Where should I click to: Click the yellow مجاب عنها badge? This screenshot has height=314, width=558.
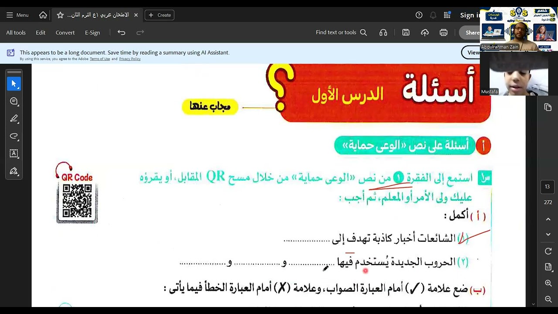[210, 107]
